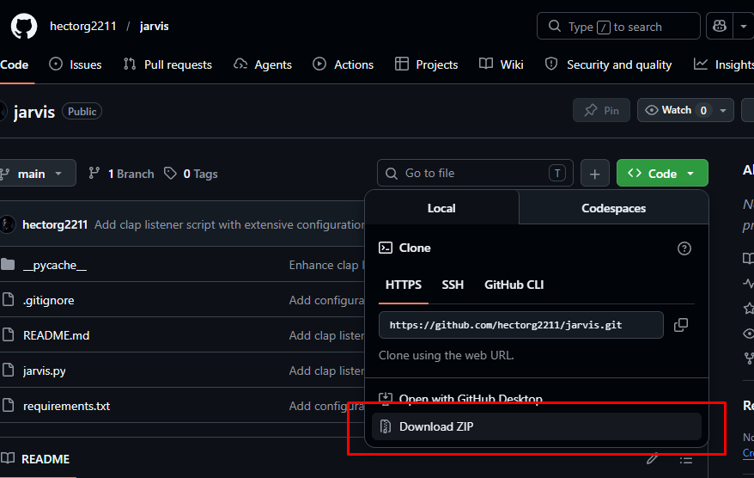Expand the Copilot dropdown arrow

744,26
